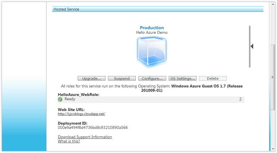This screenshot has width=277, height=153.
Task: Open the lyjcnblogs.cloudapp.net web site URL
Action: click(81, 114)
